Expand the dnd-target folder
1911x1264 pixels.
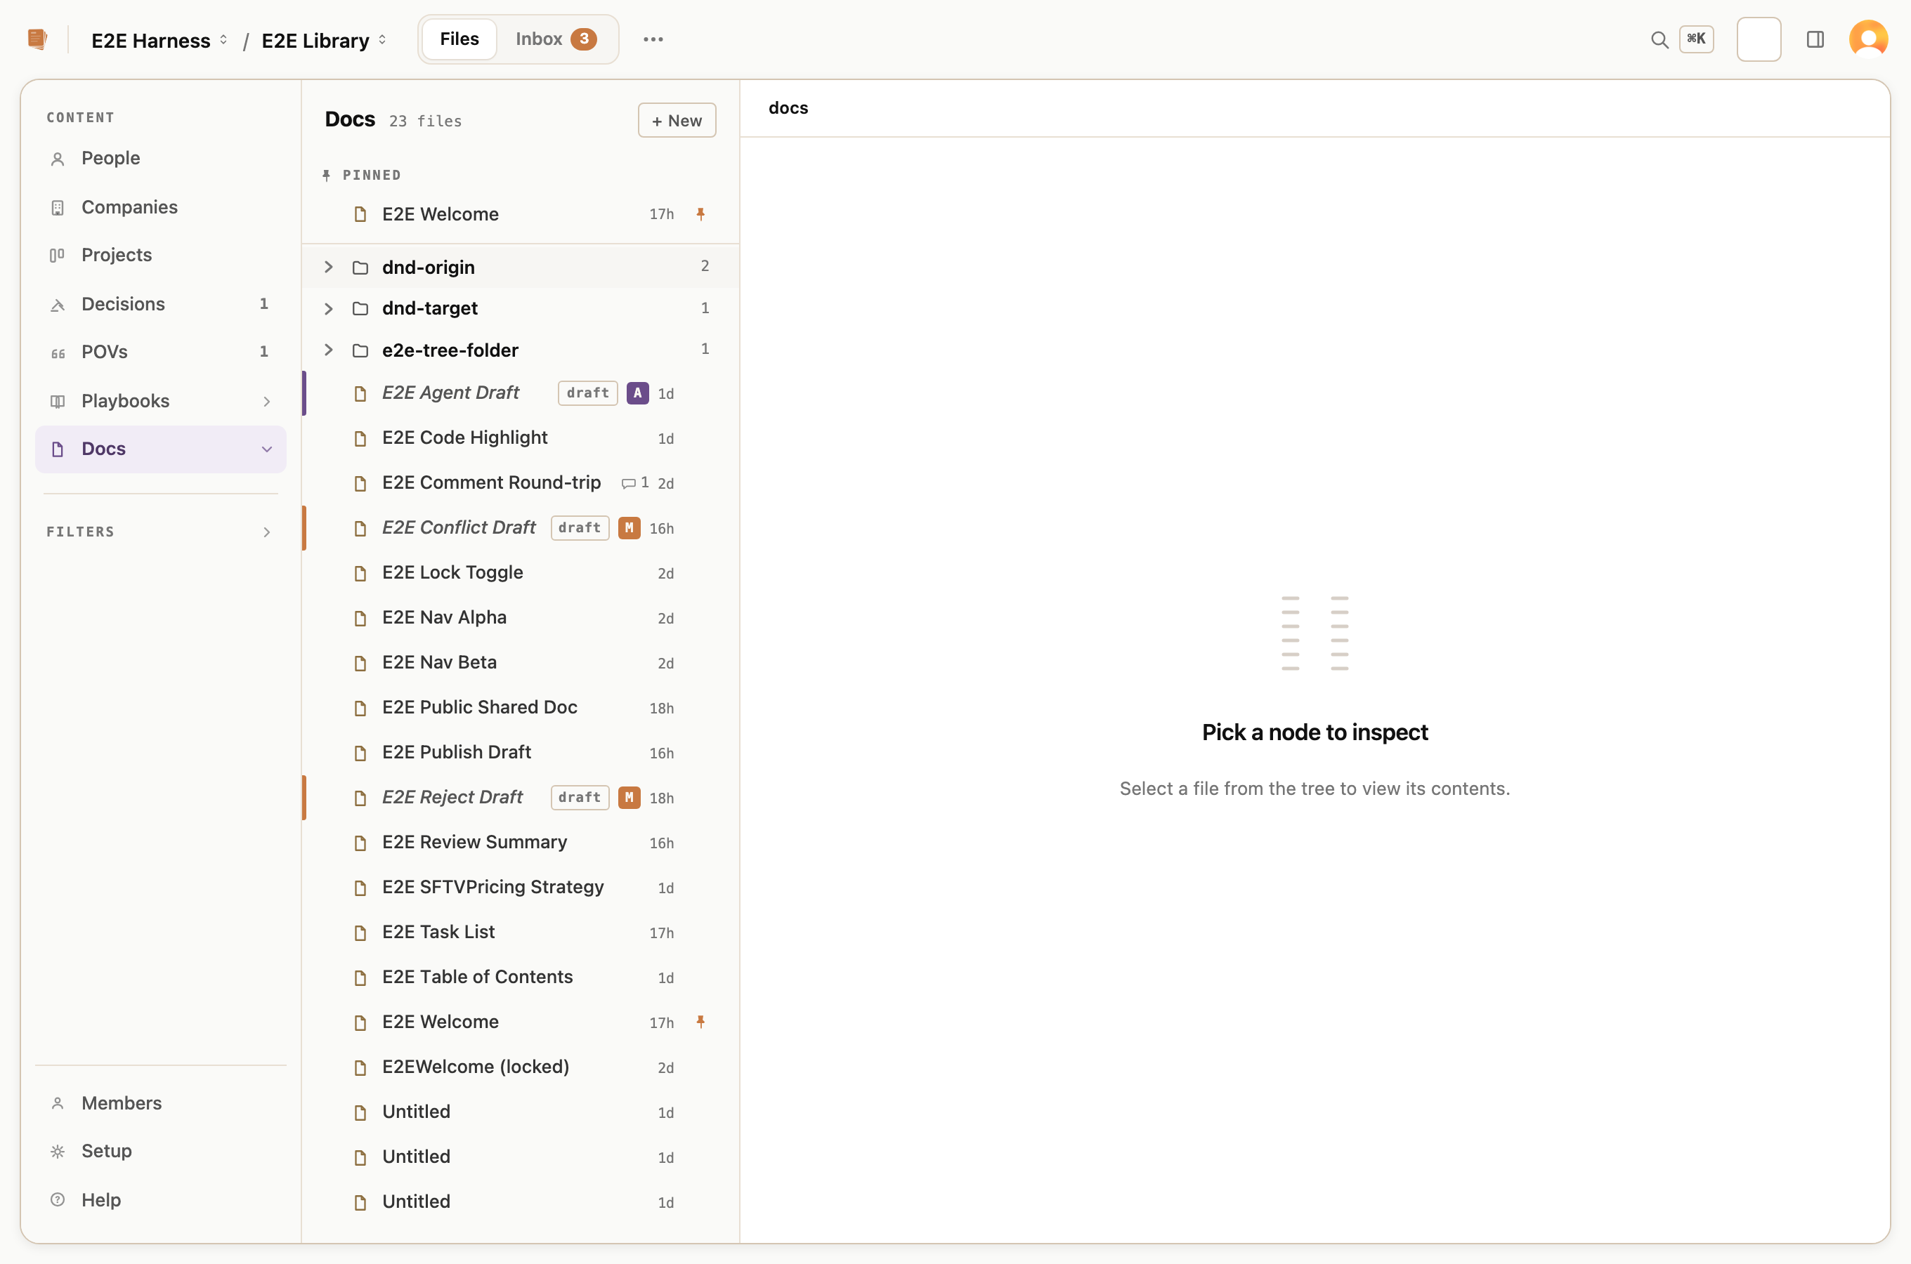tap(328, 309)
